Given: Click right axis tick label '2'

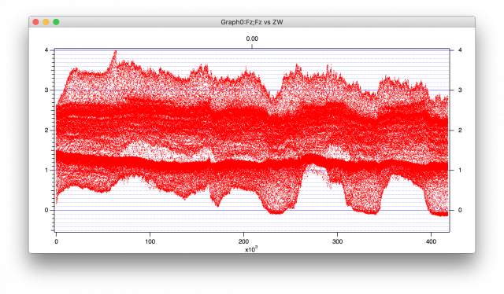Looking at the screenshot, I should 460,130.
